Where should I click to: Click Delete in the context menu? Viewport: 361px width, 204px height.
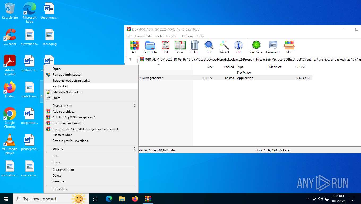[x=91, y=176]
